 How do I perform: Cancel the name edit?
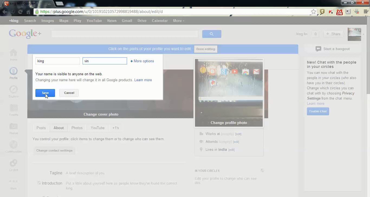[69, 93]
